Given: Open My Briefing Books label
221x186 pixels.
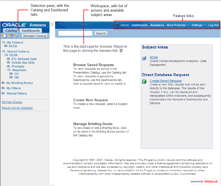Looking at the screenshot, I should (20, 83).
